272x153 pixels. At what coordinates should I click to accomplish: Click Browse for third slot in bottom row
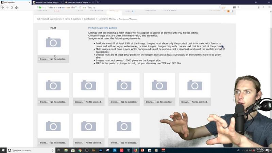(x=114, y=143)
